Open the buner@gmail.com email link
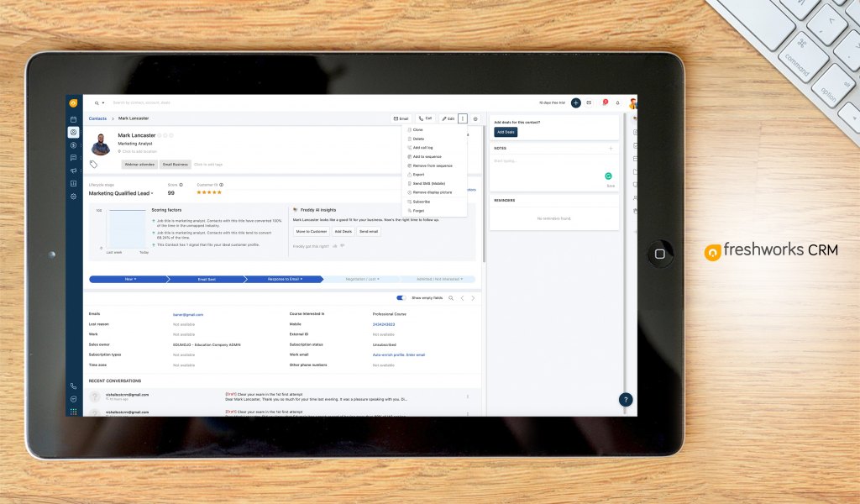Image resolution: width=860 pixels, height=504 pixels. pos(186,314)
